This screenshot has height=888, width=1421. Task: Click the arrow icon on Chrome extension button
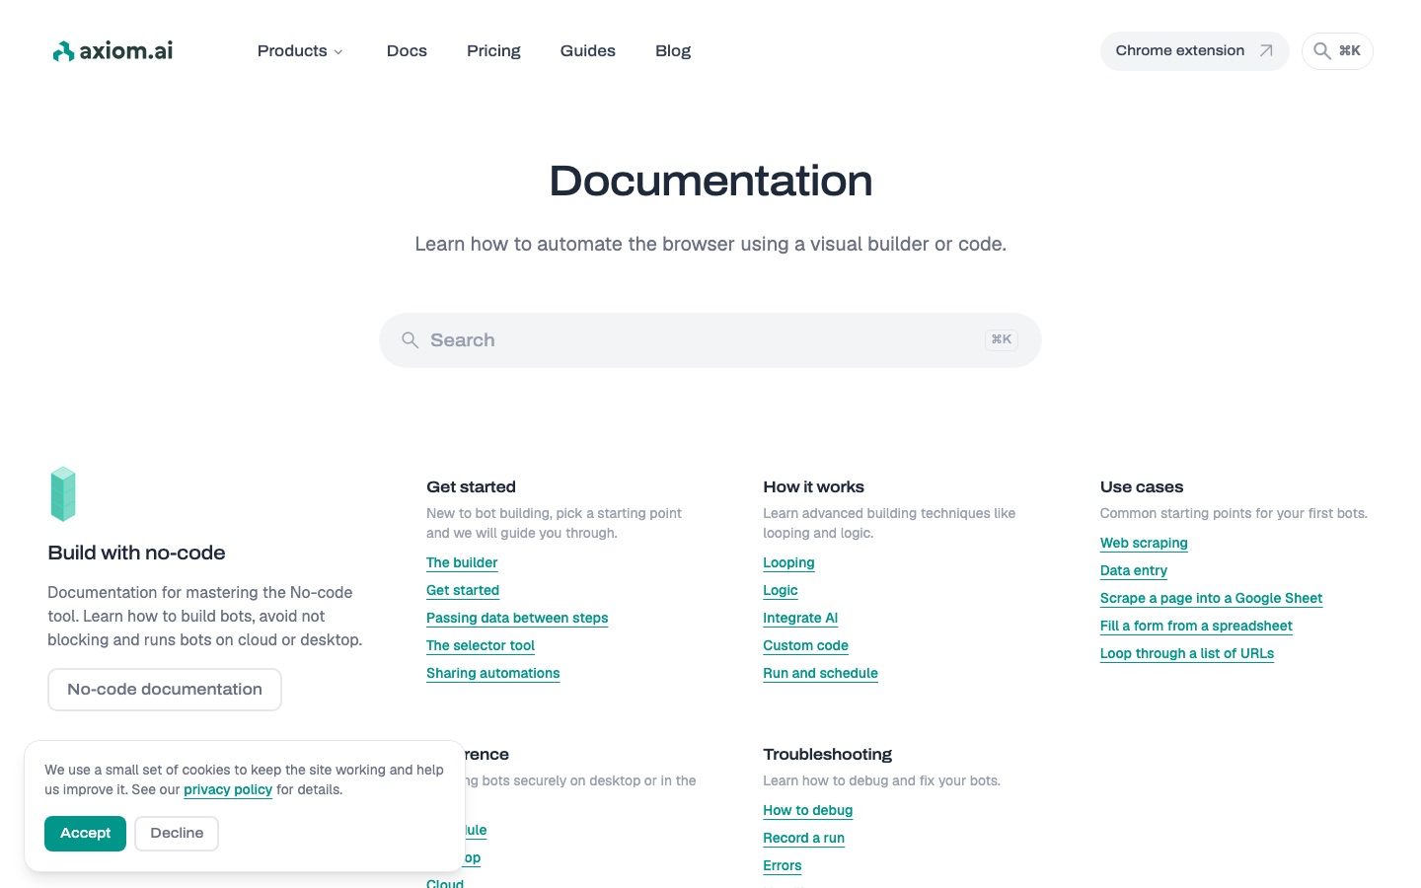click(1266, 50)
